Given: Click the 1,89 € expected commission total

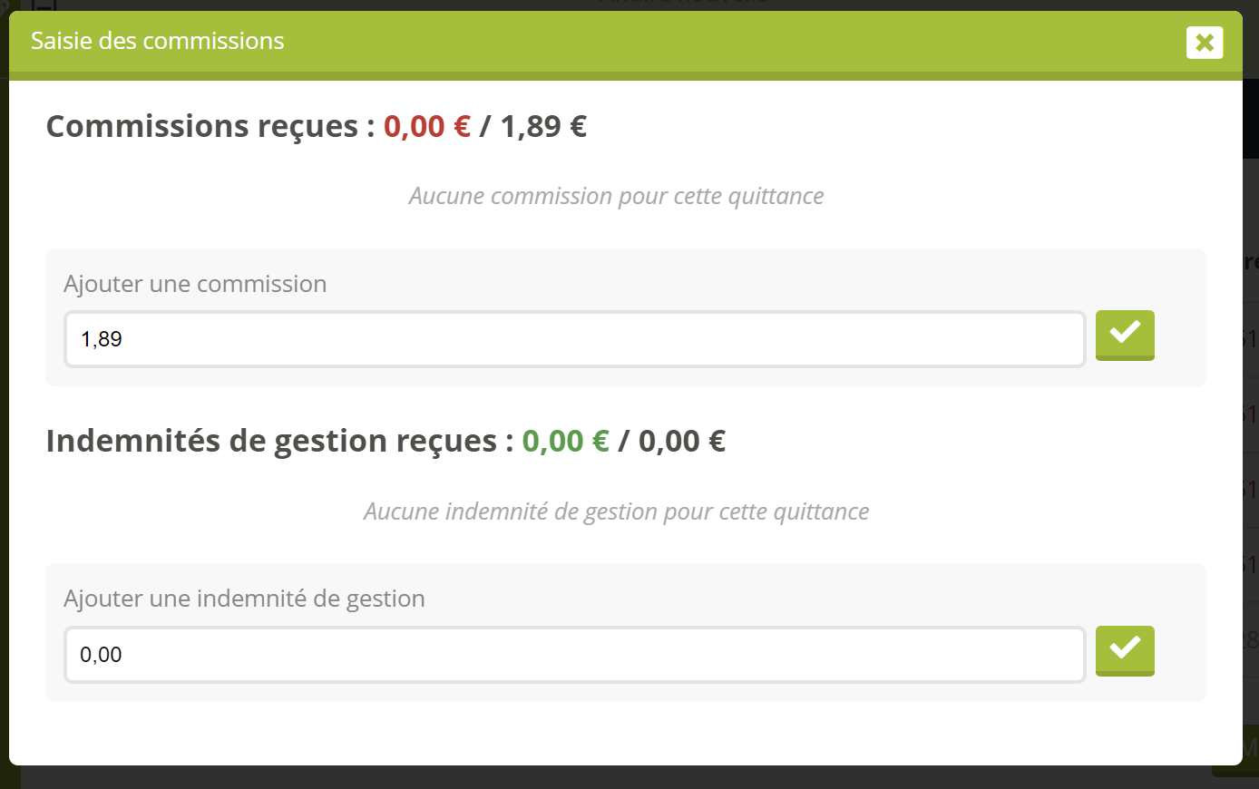Looking at the screenshot, I should (543, 126).
